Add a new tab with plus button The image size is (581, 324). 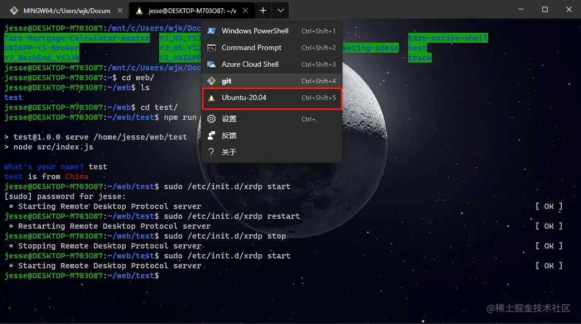coord(263,11)
